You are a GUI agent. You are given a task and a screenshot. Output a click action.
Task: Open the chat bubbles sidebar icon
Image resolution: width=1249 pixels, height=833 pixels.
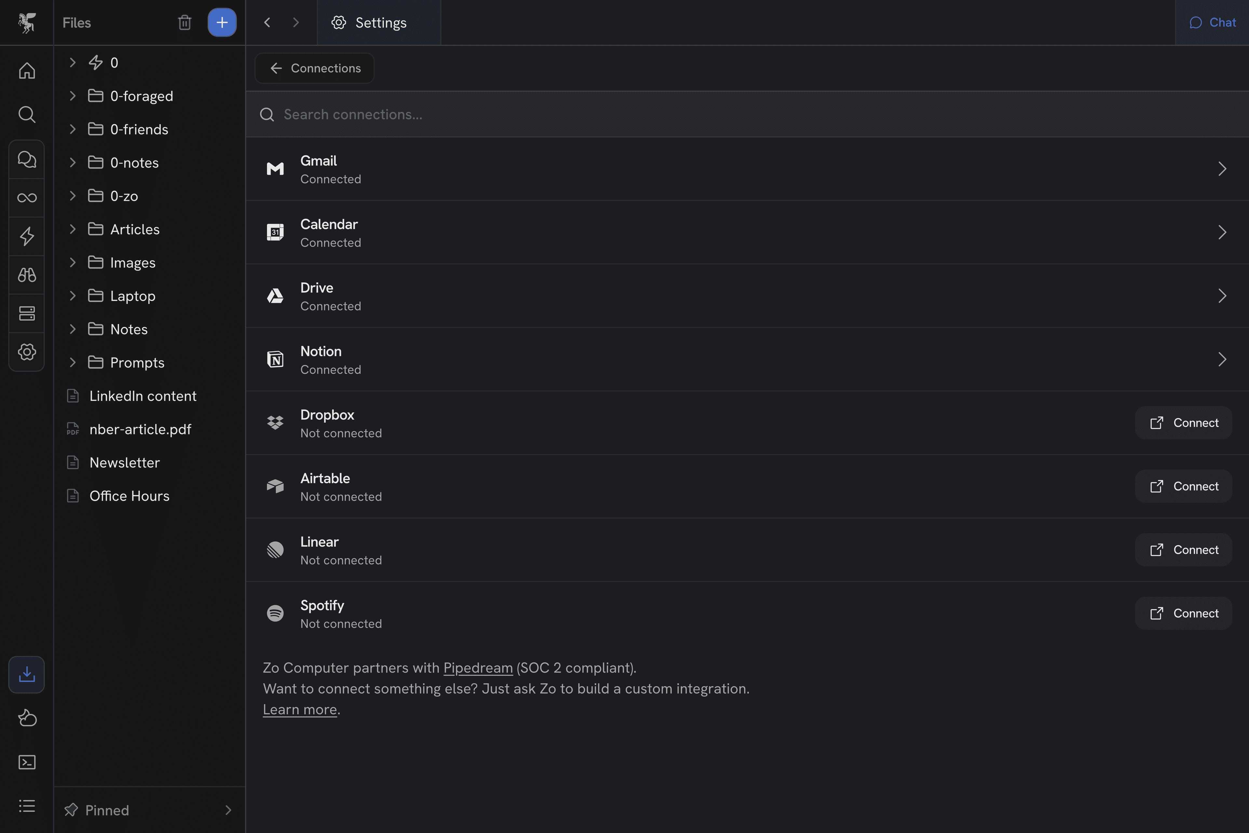(x=27, y=159)
